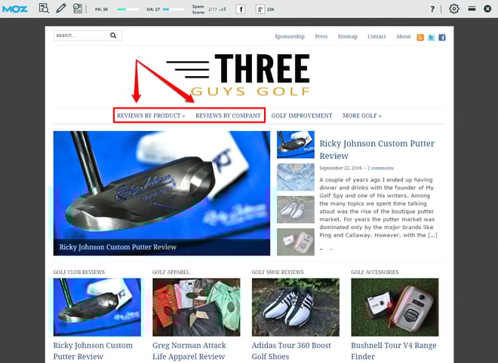The width and height of the screenshot is (498, 363).
Task: Click the MOZ logo in toolbar
Action: coord(14,9)
